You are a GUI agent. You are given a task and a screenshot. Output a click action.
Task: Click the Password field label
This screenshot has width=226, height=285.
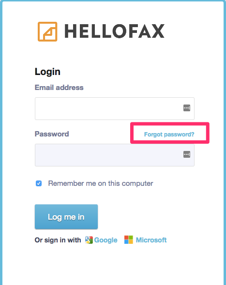pos(52,134)
